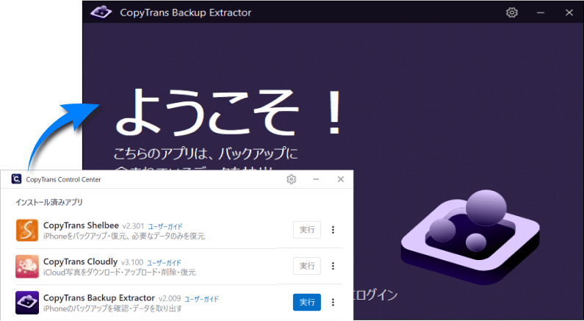Click the CopyTrans Cloudly app name
584x321 pixels.
(81, 262)
